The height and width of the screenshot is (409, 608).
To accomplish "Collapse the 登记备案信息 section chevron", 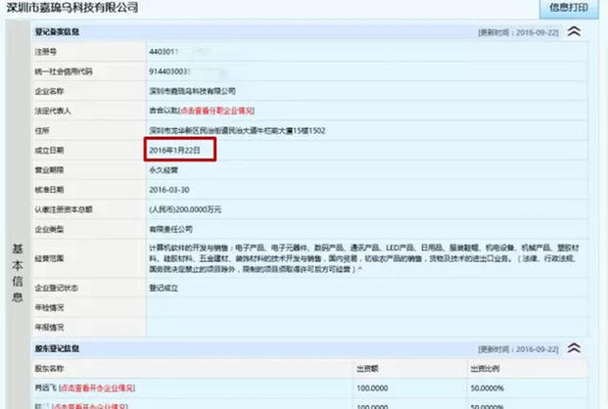I will (x=575, y=31).
